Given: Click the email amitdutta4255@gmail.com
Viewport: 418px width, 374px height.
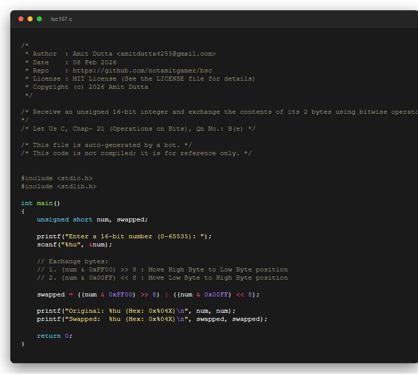Looking at the screenshot, I should click(x=166, y=54).
